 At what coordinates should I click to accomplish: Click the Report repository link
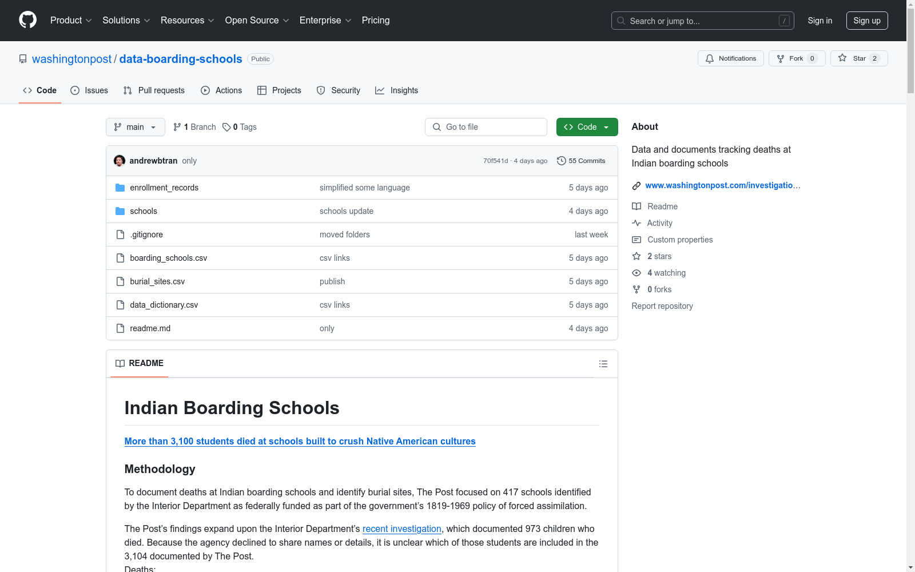pyautogui.click(x=662, y=306)
